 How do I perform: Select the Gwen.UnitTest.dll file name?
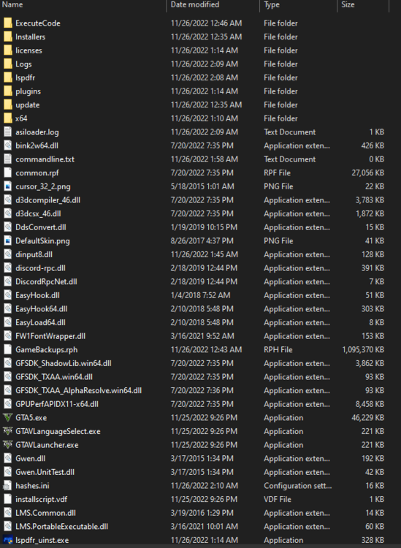(x=45, y=472)
